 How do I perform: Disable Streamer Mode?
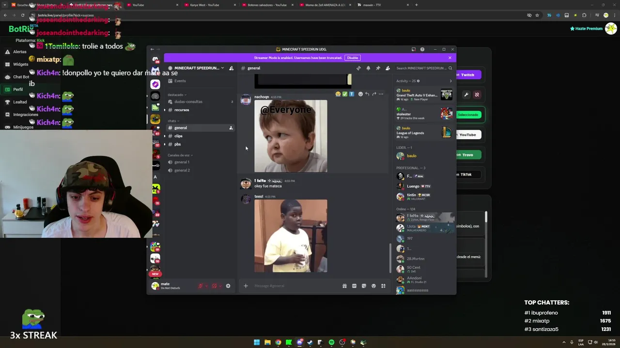click(352, 58)
